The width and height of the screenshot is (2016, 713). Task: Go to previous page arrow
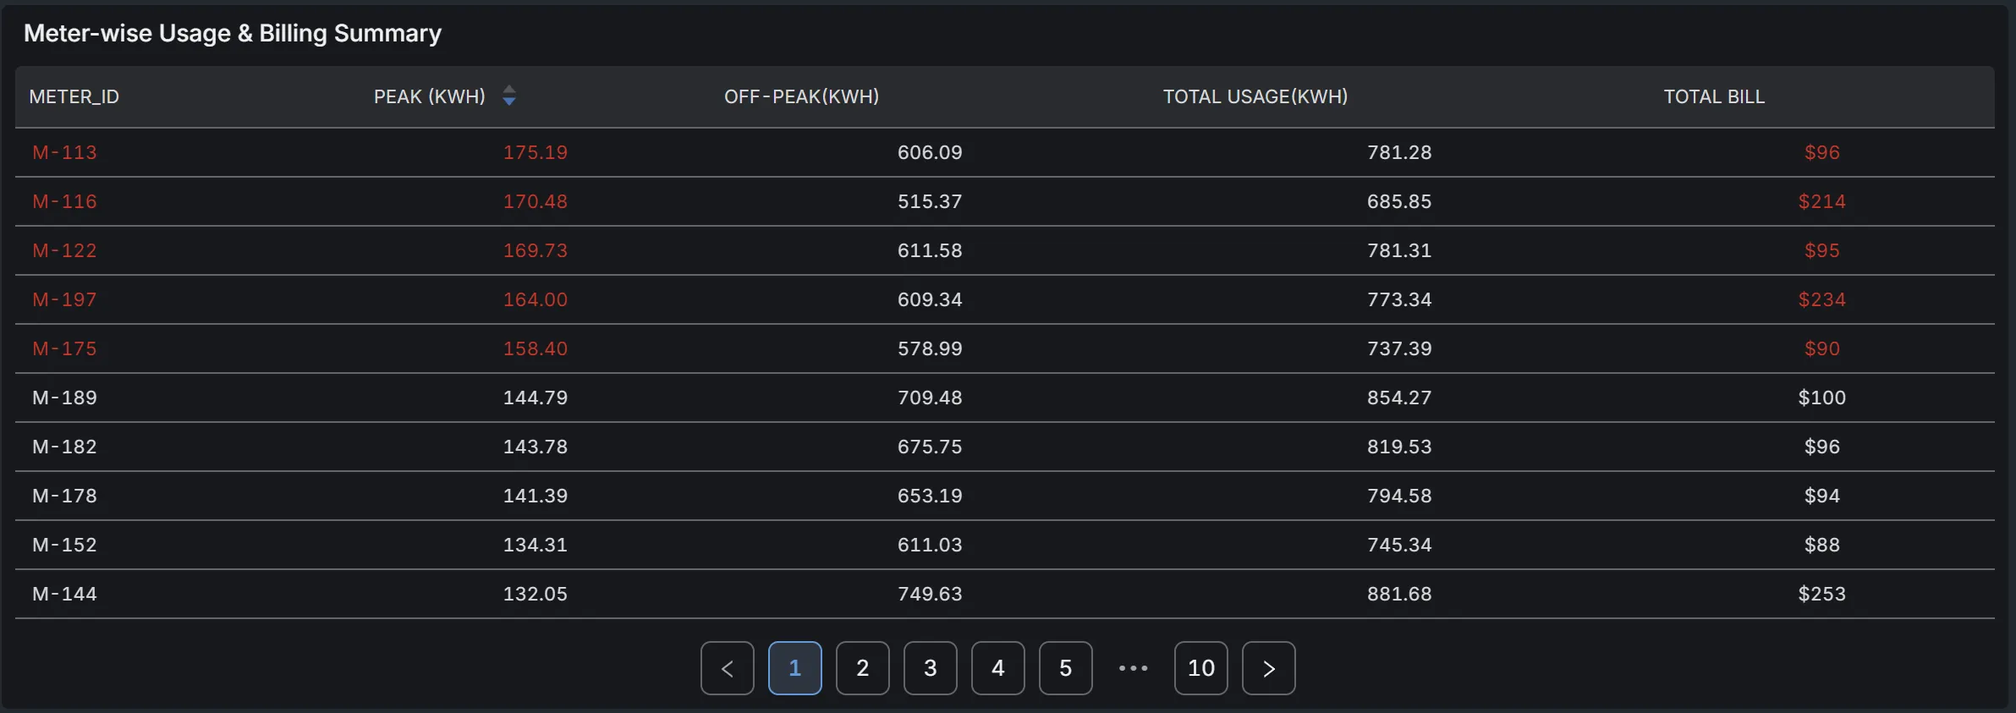tap(727, 668)
